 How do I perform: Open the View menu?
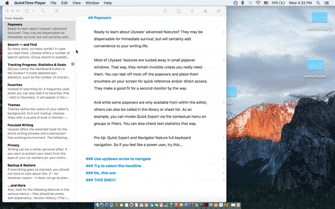(x=76, y=3)
